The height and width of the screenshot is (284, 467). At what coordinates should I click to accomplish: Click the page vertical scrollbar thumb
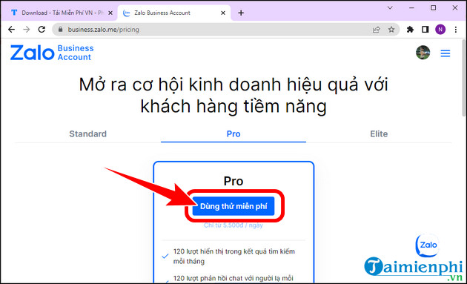coord(464,79)
